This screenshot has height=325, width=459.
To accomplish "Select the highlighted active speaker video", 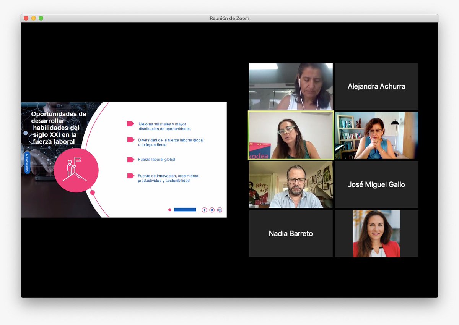I will point(291,135).
